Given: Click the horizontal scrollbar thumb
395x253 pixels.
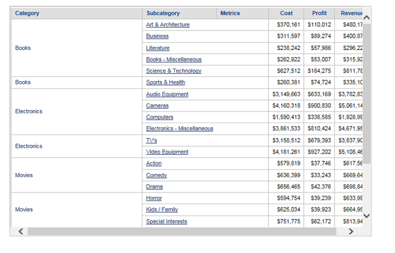Looking at the screenshot, I should pyautogui.click(x=182, y=231).
